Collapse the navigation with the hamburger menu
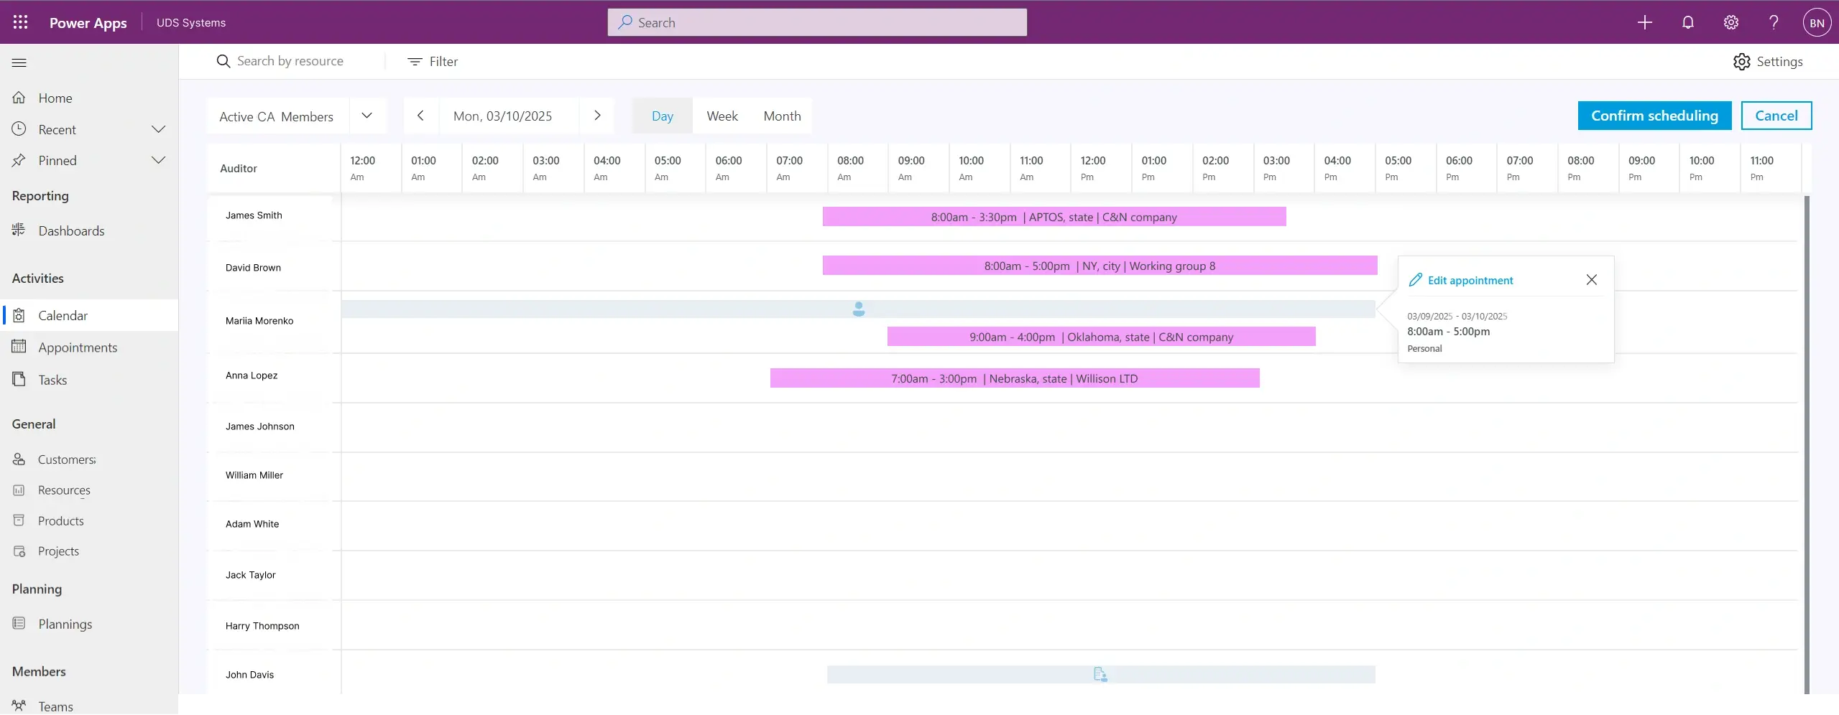 [x=19, y=62]
